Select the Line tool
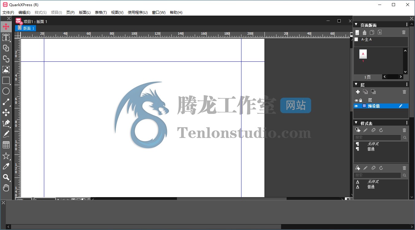415x230 pixels. (x=6, y=102)
